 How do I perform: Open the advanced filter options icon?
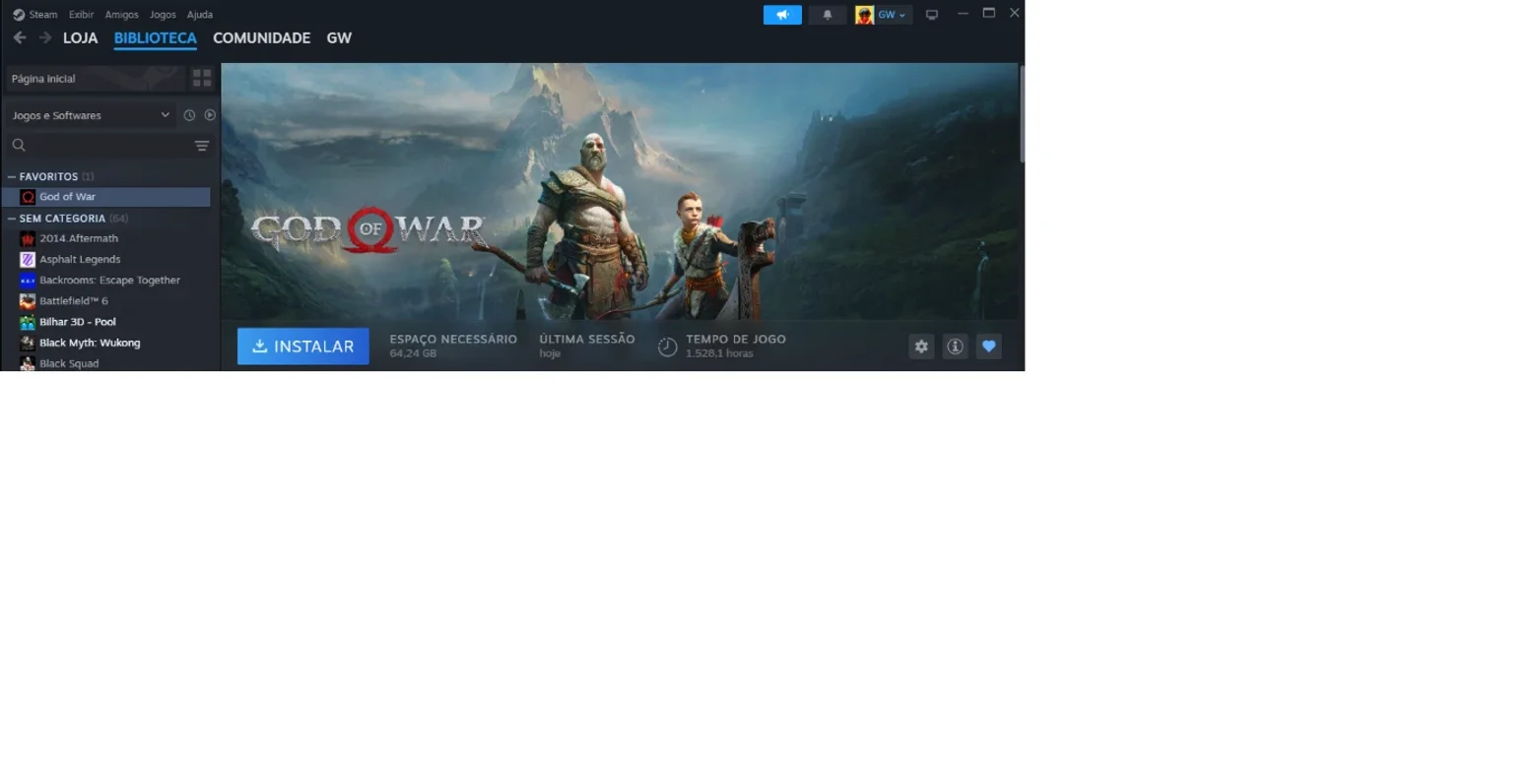tap(202, 146)
